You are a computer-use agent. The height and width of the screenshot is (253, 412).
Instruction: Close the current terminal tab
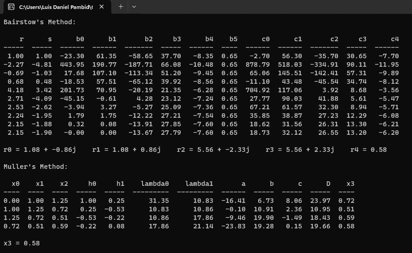coord(102,7)
